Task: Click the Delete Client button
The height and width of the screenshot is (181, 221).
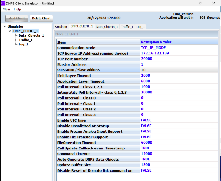Action: tap(41, 18)
